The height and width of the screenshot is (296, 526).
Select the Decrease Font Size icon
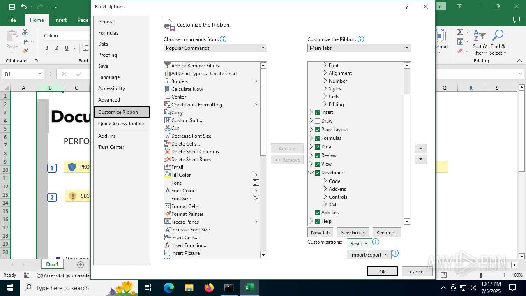pos(167,136)
